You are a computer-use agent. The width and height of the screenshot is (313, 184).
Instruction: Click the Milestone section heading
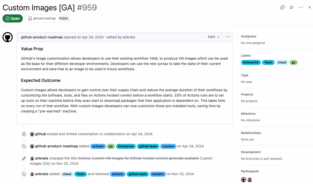pyautogui.click(x=248, y=114)
